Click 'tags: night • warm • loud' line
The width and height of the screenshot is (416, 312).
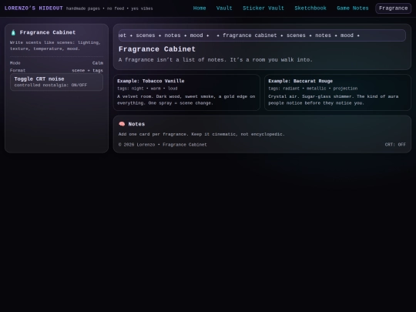[x=147, y=89]
